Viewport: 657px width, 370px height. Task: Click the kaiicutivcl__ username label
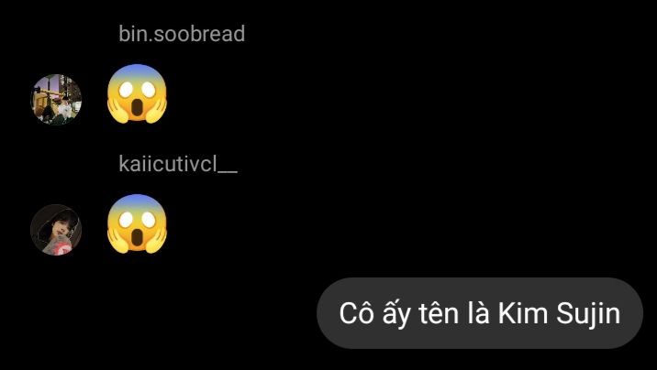pos(178,164)
